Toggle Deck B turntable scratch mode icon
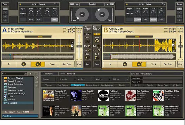 coord(139,64)
